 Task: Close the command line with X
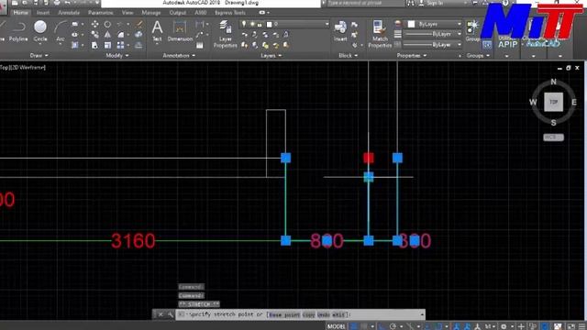161,314
